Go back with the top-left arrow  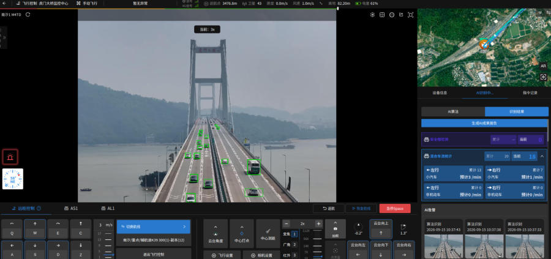tap(4, 3)
